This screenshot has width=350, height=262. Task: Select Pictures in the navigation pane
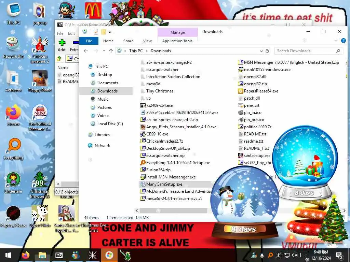click(x=104, y=107)
